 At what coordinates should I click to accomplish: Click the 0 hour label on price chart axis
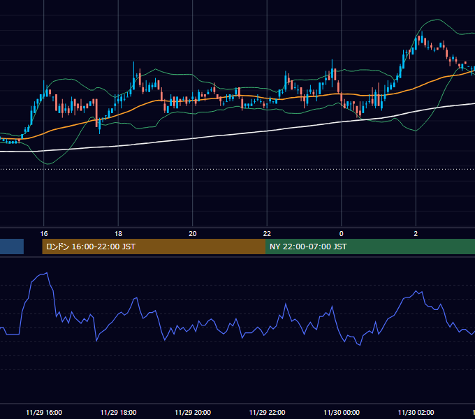pyautogui.click(x=342, y=234)
